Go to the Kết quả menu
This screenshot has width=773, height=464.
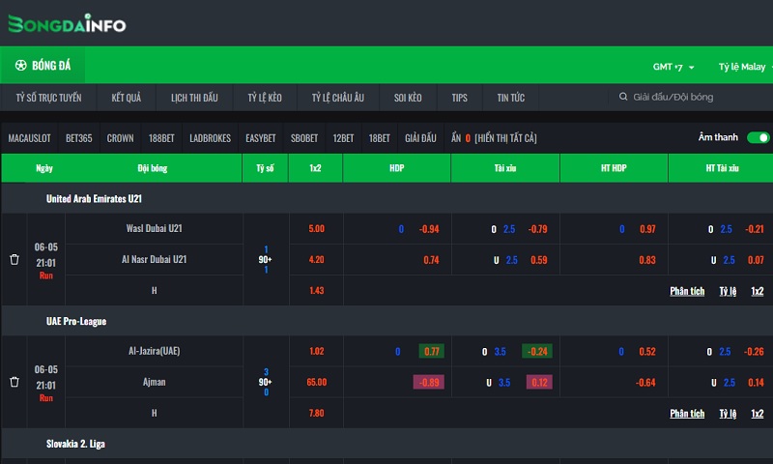[126, 98]
